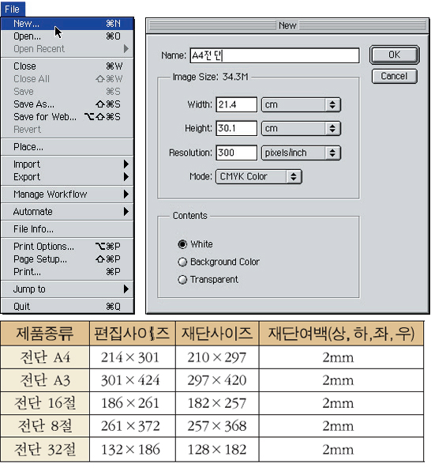Click the Width value field
Viewport: 431px width, 468px height.
[236, 104]
